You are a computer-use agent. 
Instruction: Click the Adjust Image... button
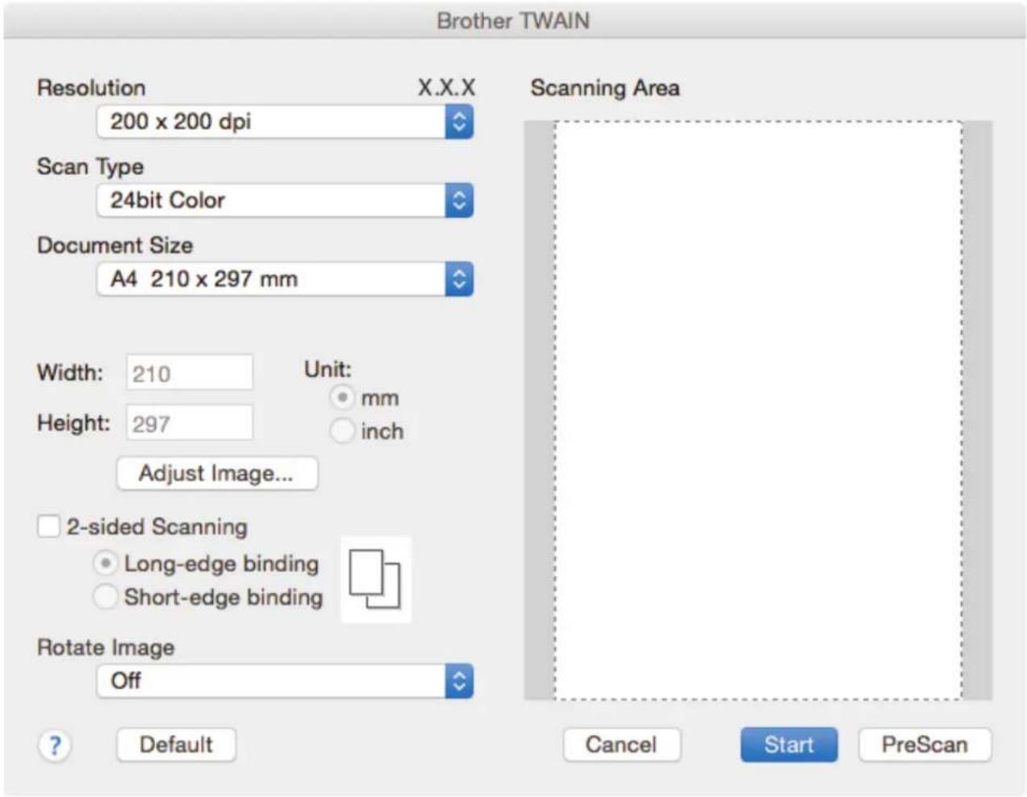point(217,473)
